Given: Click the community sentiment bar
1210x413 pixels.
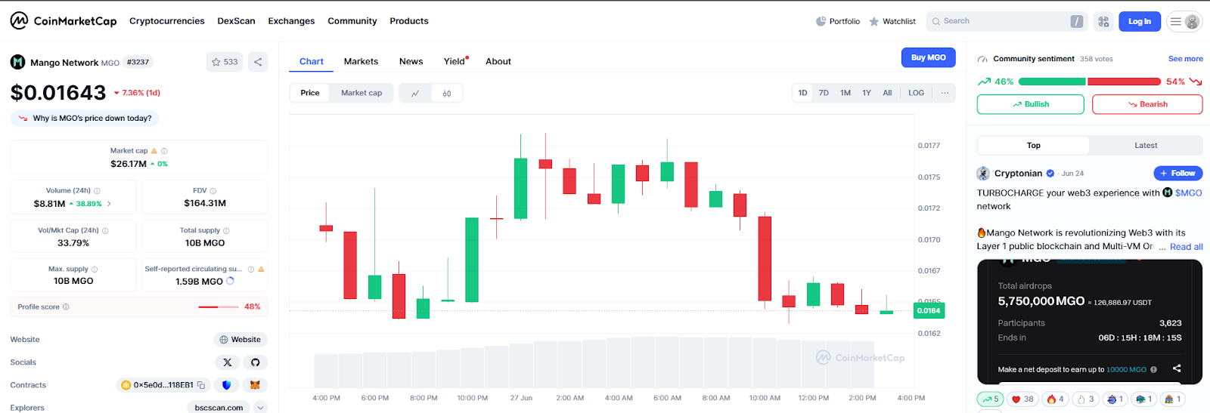Looking at the screenshot, I should [x=1089, y=82].
